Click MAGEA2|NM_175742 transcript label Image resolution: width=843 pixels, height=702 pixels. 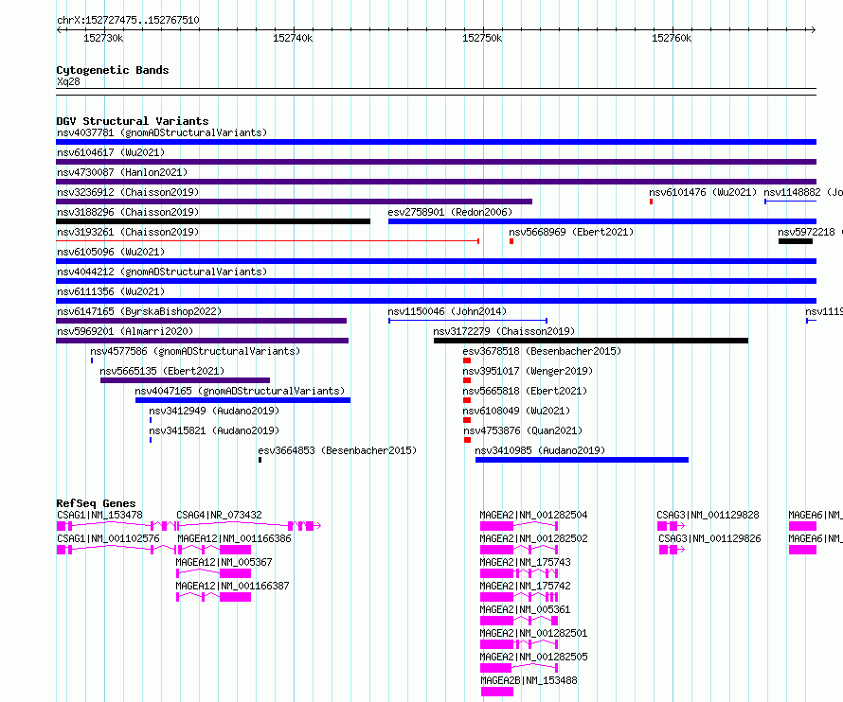(526, 586)
